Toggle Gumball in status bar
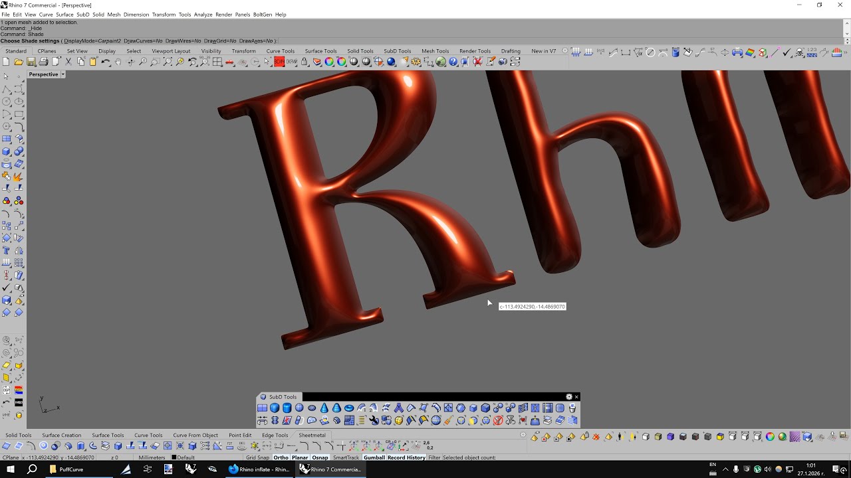 (x=374, y=457)
